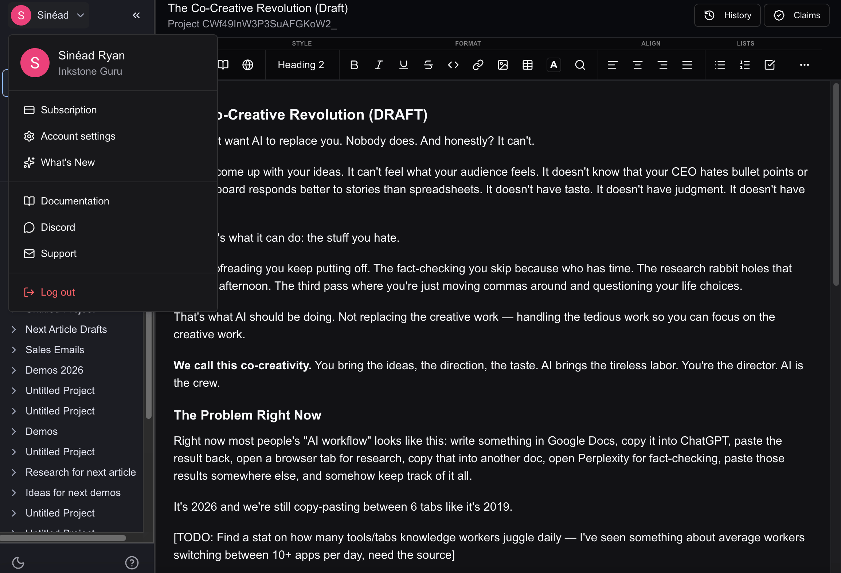The height and width of the screenshot is (573, 841).
Task: Open more toolbar options
Action: pos(804,65)
